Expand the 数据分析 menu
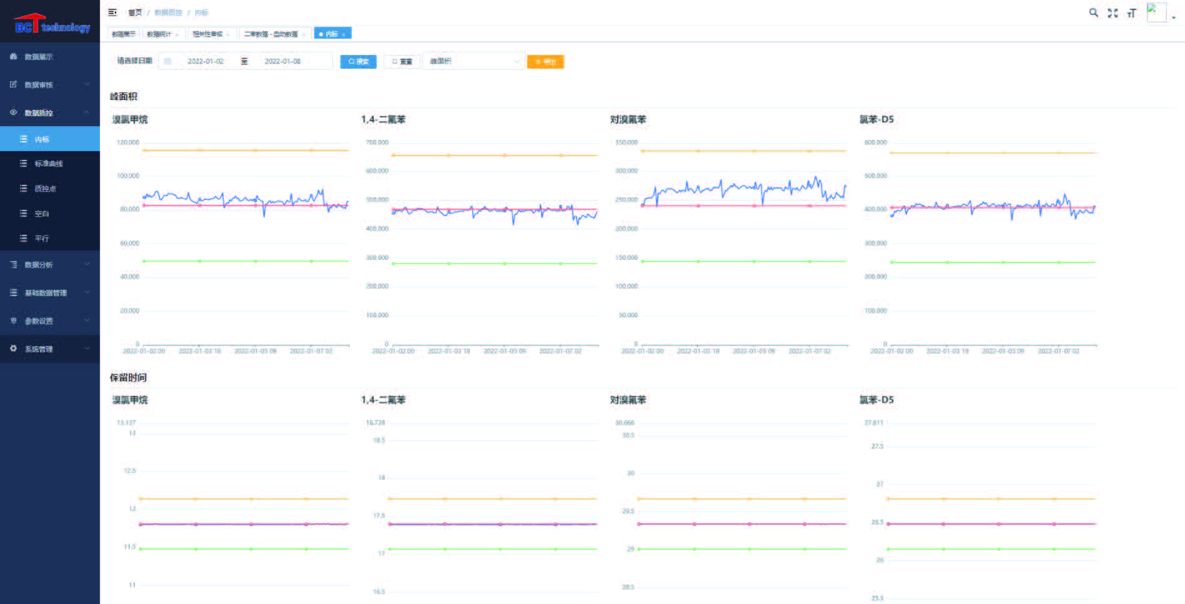 pos(50,265)
